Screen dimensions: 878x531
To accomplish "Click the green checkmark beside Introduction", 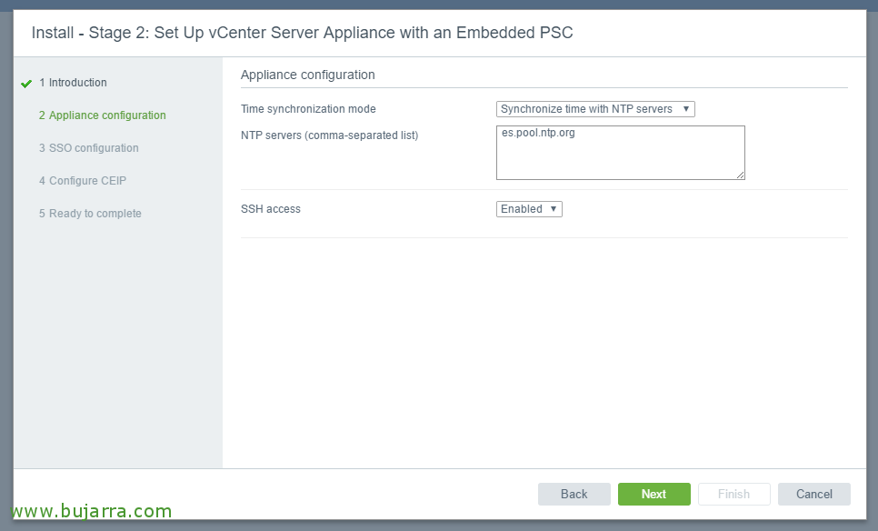I will tap(26, 84).
